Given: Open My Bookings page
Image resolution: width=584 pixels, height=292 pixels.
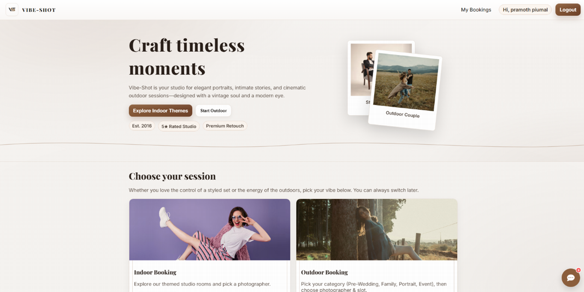Looking at the screenshot, I should click(x=476, y=10).
